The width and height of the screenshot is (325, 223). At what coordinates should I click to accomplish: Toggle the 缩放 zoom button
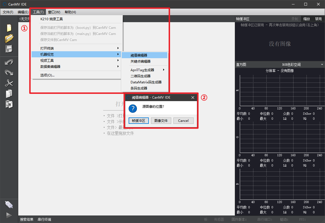306,19
